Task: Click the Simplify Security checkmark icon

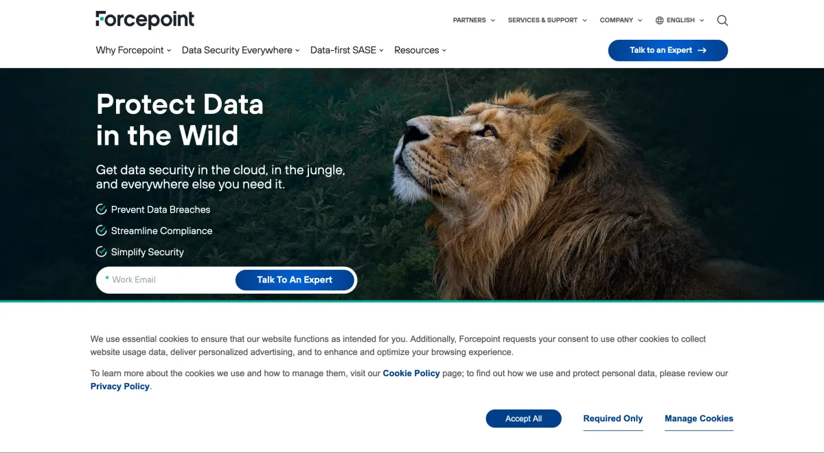Action: [x=102, y=252]
